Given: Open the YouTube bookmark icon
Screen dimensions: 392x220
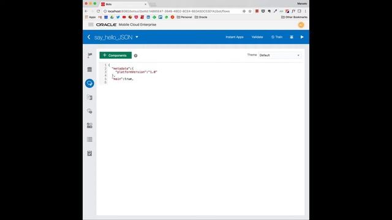Looking at the screenshot, I should (x=124, y=17).
